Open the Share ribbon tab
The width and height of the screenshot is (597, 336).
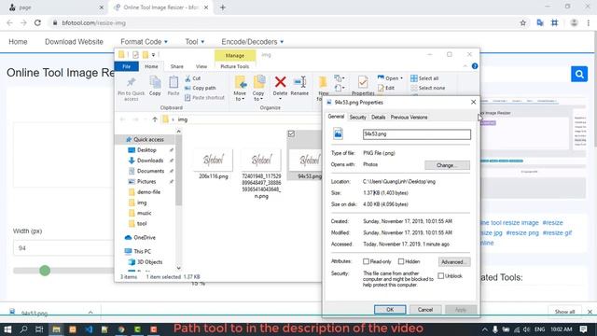tap(176, 66)
